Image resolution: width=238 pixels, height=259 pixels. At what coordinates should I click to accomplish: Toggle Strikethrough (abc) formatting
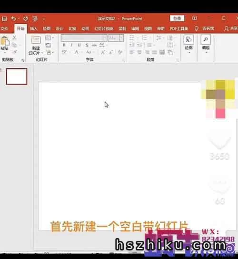(x=94, y=45)
